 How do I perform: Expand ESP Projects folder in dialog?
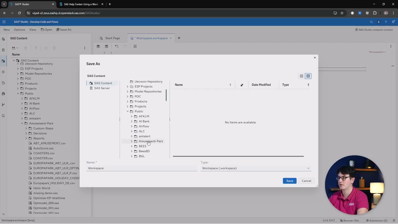127,86
